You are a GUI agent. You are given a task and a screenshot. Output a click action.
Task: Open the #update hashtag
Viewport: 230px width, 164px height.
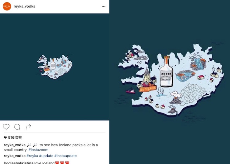click(46, 156)
